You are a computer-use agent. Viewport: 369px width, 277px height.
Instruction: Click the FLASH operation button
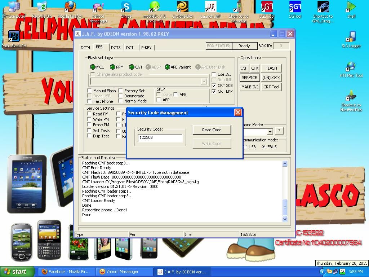point(271,68)
